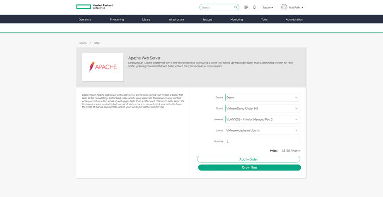Click the user avatar icon
The image size is (383, 197).
(284, 7)
